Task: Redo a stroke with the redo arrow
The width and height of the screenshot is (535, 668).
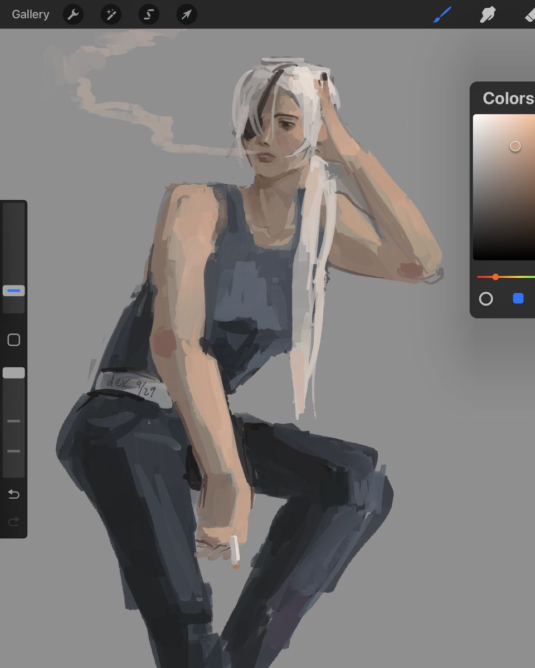Action: click(13, 522)
